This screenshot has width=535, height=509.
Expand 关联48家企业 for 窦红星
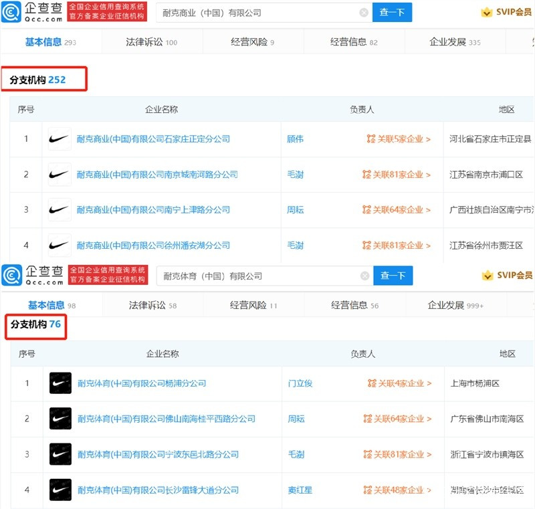click(x=397, y=490)
